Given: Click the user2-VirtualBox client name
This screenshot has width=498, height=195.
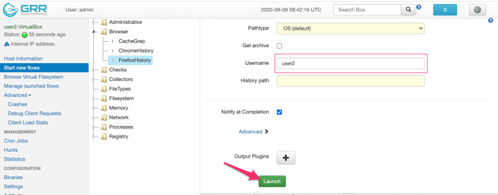Looking at the screenshot, I should point(23,27).
